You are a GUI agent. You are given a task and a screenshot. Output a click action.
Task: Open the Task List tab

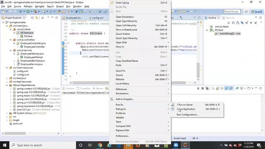tap(228, 18)
